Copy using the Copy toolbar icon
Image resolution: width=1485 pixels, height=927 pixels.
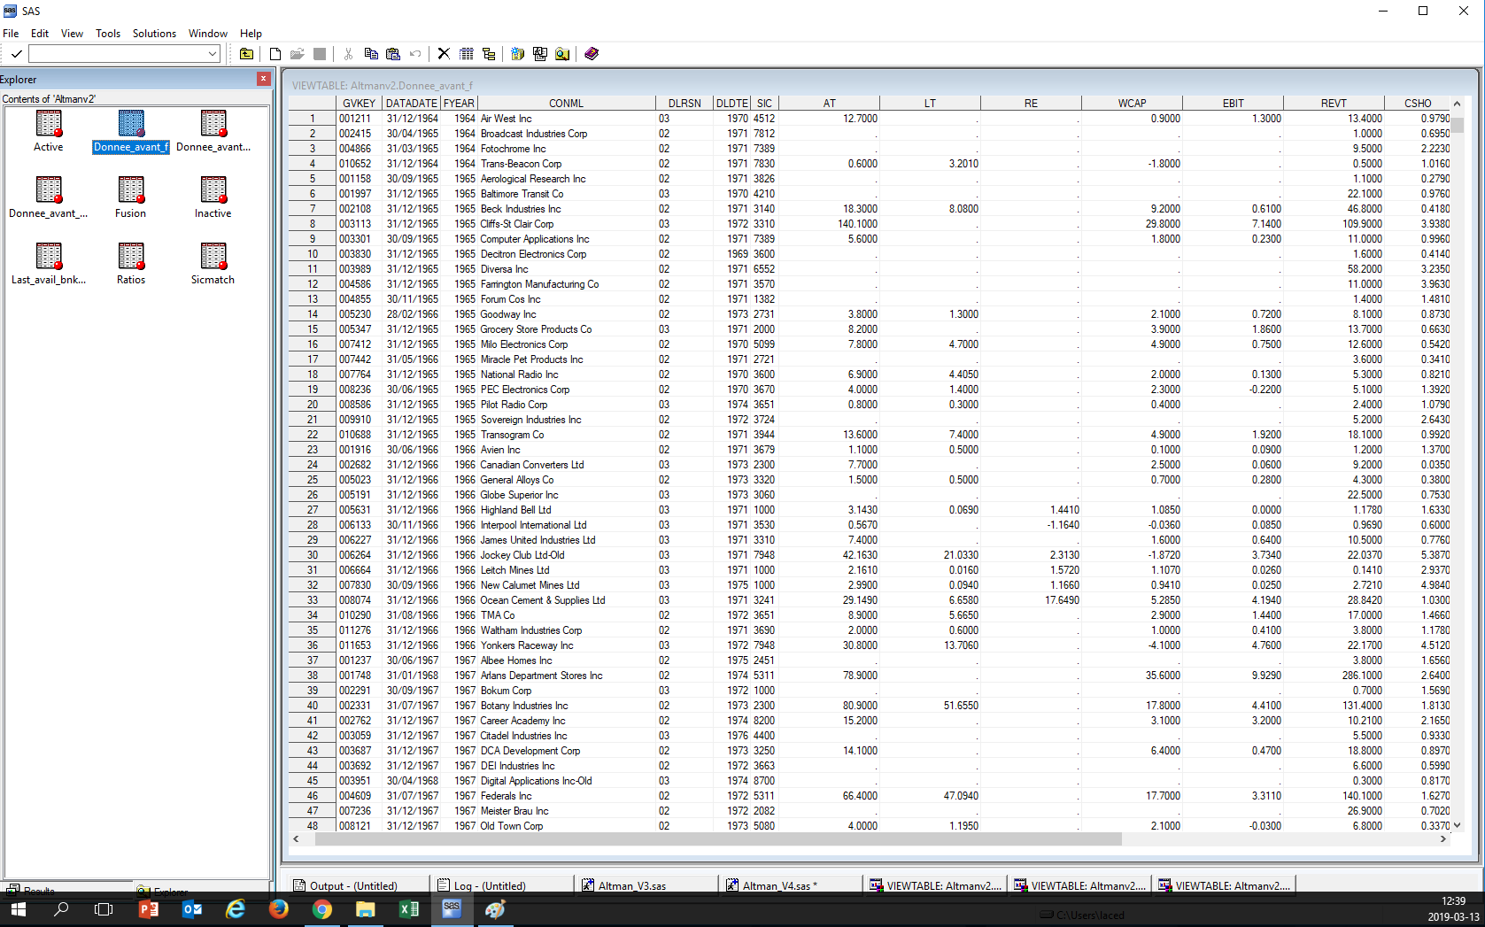pos(371,53)
